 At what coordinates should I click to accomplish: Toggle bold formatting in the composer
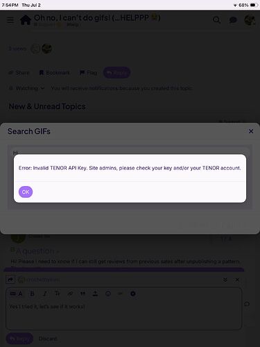tap(33, 294)
